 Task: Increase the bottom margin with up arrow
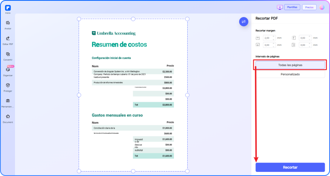pos(274,43)
